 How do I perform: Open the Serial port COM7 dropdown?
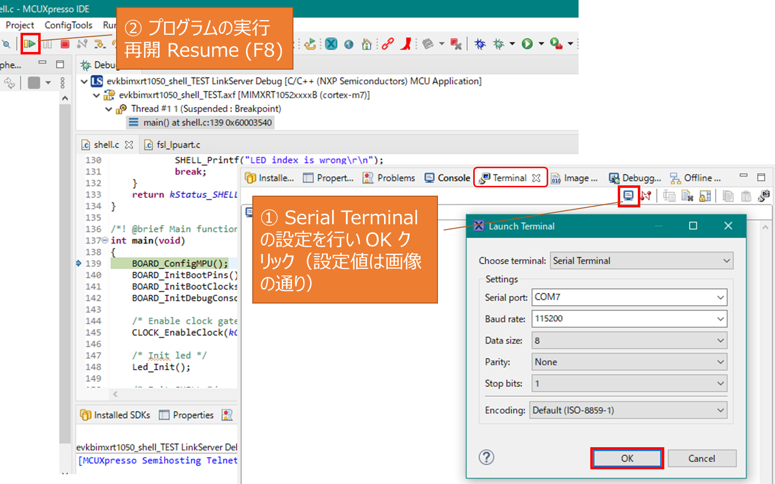pyautogui.click(x=720, y=297)
